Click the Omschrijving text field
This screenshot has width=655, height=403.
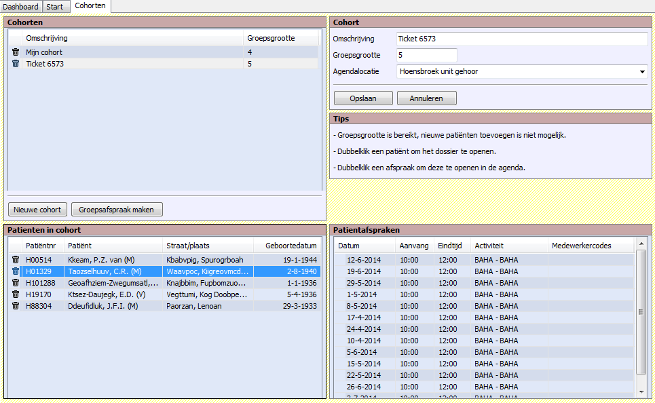521,39
